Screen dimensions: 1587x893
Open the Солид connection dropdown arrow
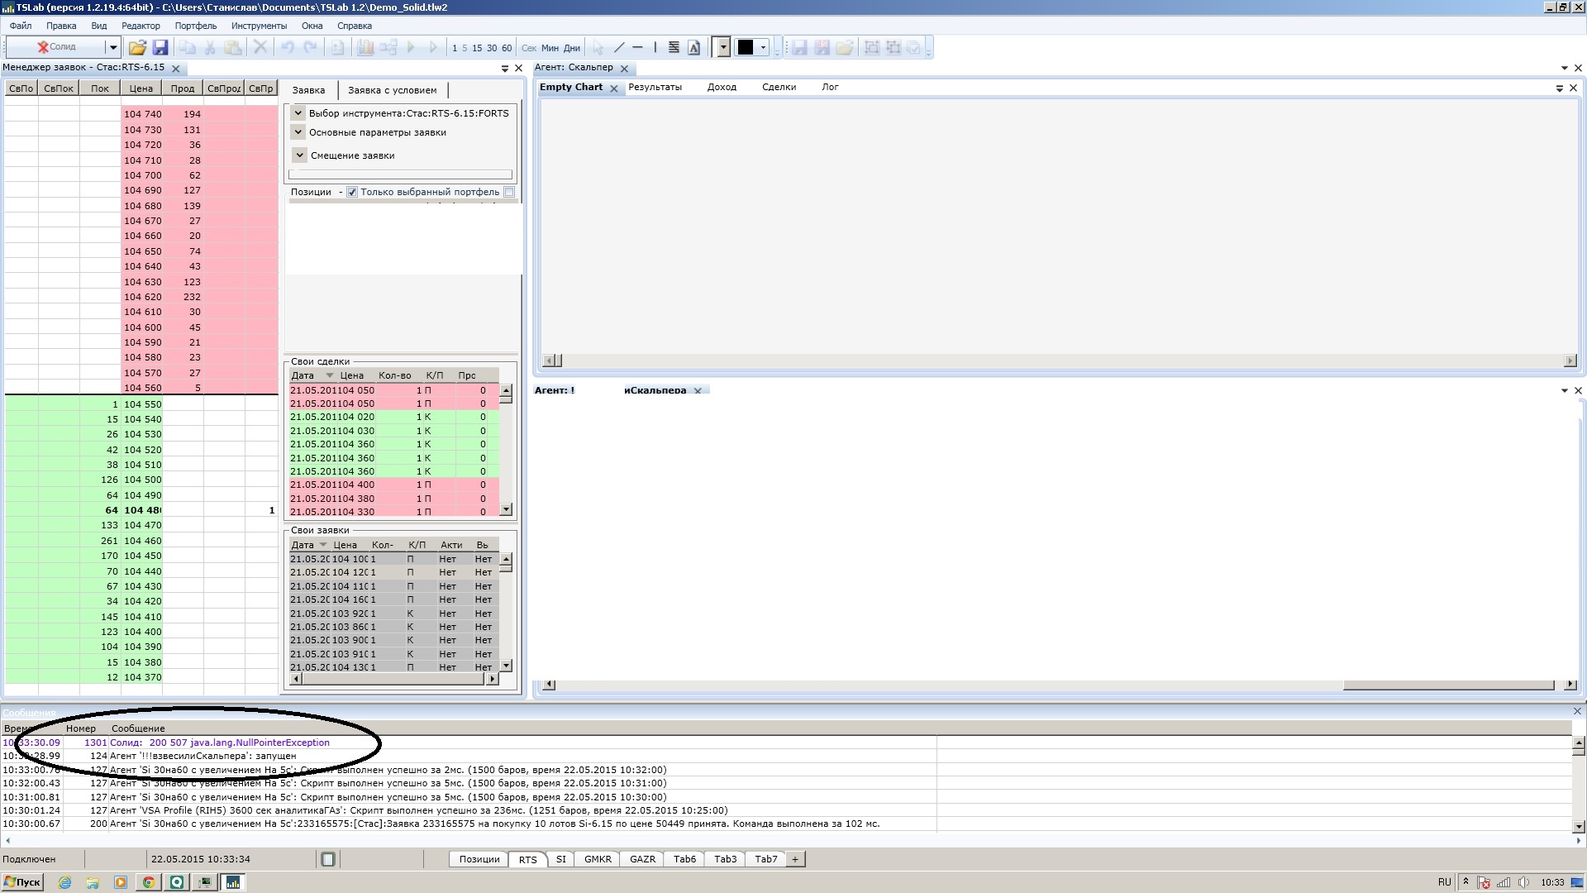click(x=113, y=47)
